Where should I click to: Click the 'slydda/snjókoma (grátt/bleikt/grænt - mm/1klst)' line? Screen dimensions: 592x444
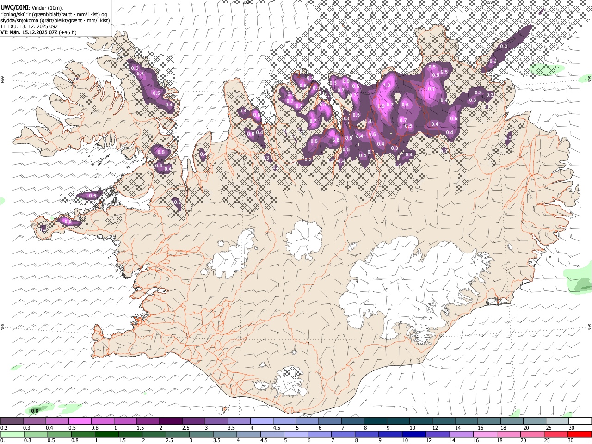(55, 20)
